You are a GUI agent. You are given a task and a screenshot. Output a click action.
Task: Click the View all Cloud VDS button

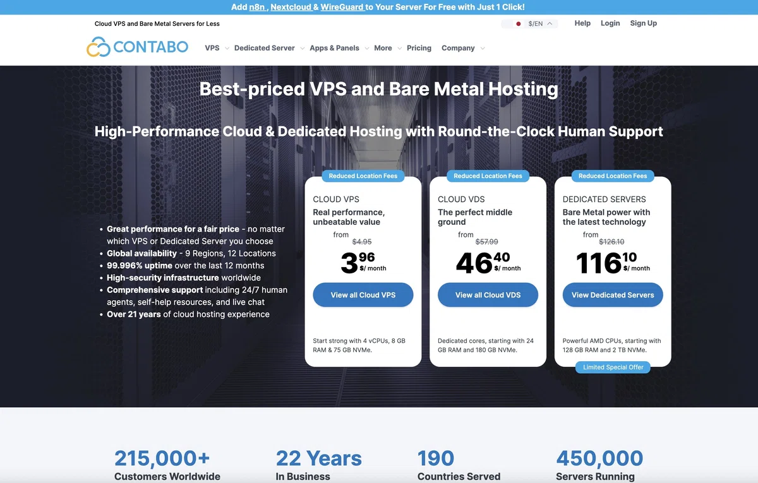point(488,295)
